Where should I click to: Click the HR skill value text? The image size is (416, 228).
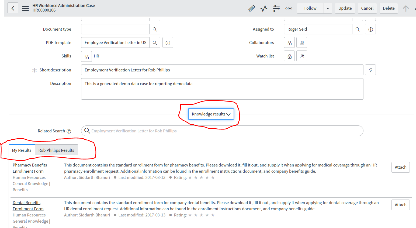96,56
